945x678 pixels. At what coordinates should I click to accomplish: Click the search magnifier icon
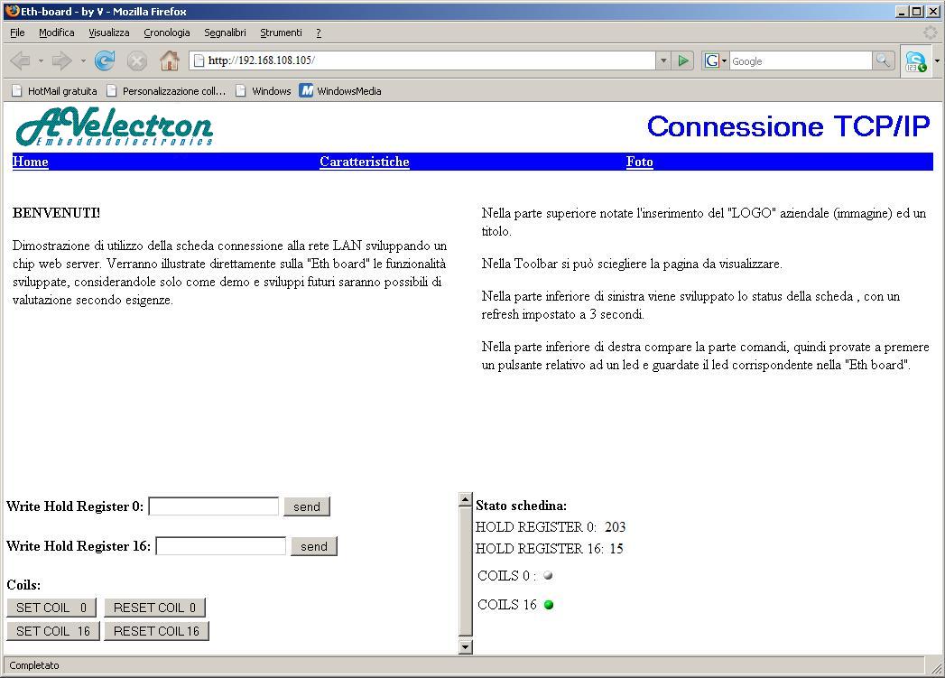coord(883,60)
